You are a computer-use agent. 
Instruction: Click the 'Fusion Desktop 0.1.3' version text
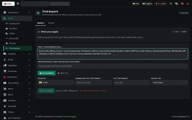click(x=181, y=117)
